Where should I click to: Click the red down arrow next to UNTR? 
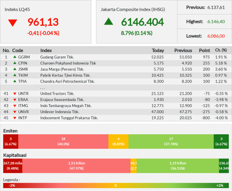[x=15, y=94]
